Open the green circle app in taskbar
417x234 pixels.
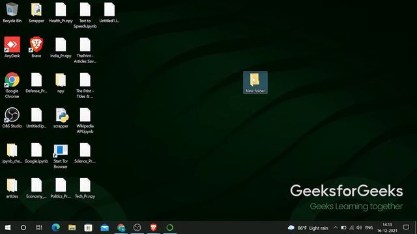click(169, 227)
